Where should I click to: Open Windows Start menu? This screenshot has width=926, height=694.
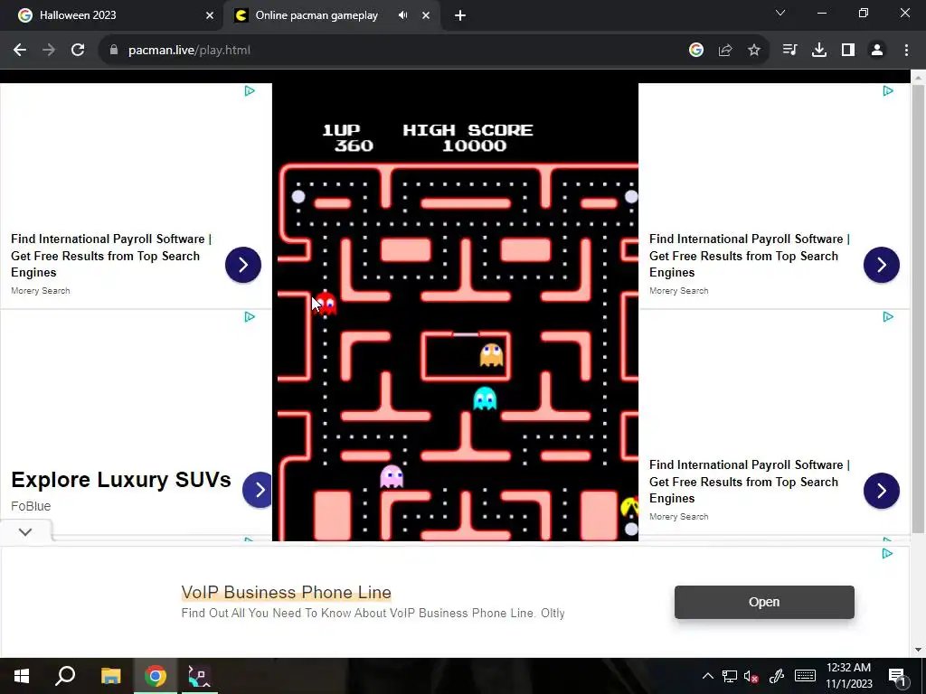pyautogui.click(x=22, y=676)
